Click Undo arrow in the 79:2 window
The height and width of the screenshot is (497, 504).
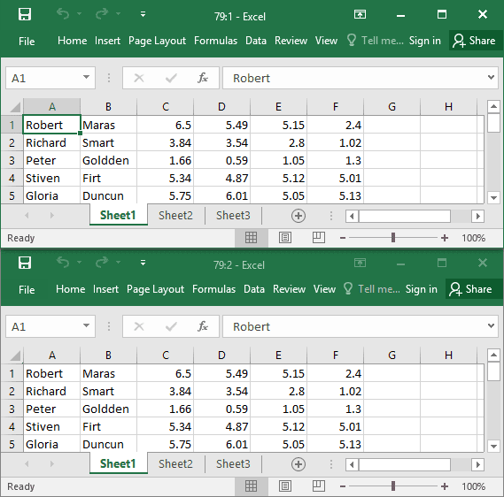[63, 263]
